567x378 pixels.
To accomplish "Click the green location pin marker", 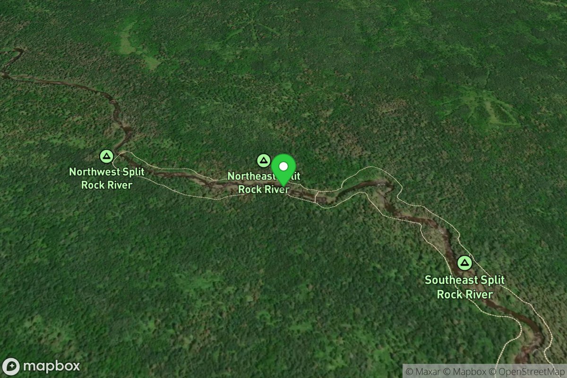I will coord(283,170).
